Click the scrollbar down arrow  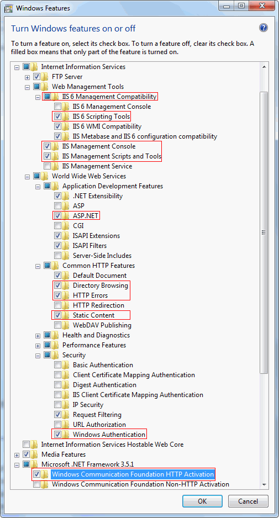tap(264, 484)
